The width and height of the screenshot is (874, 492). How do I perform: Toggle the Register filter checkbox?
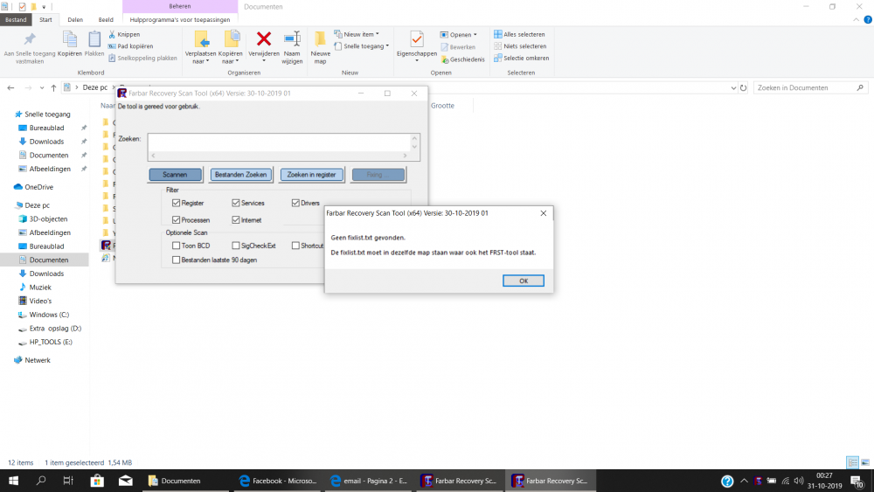177,203
